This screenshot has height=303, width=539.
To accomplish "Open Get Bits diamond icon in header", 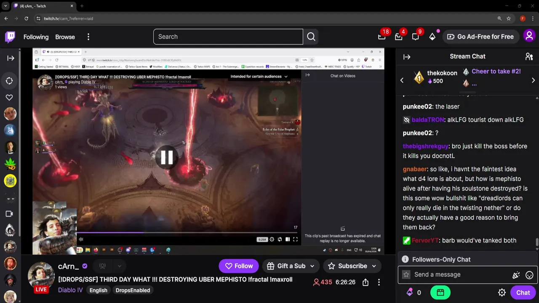I will [432, 37].
